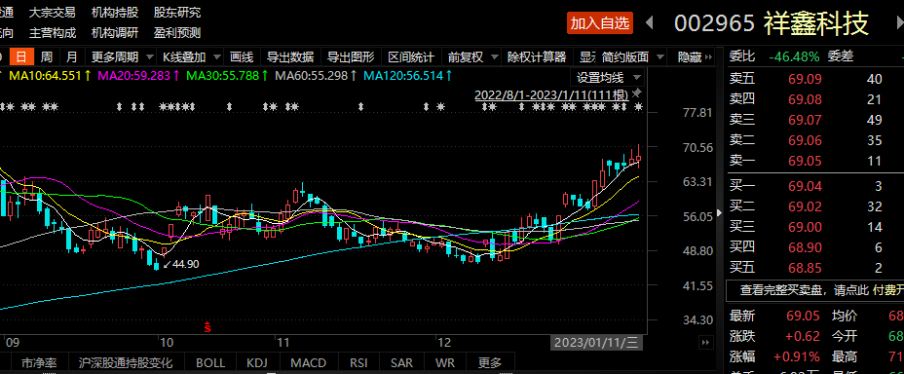Click the double-arrow toolbar overflow icon
This screenshot has width=904, height=374.
tap(710, 57)
